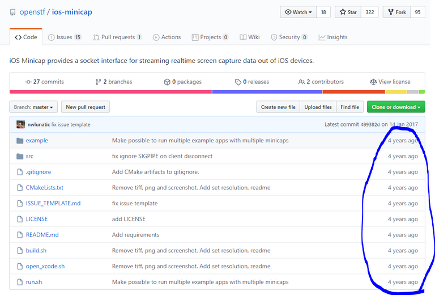Open the open_xcode.sh file link

45,266
